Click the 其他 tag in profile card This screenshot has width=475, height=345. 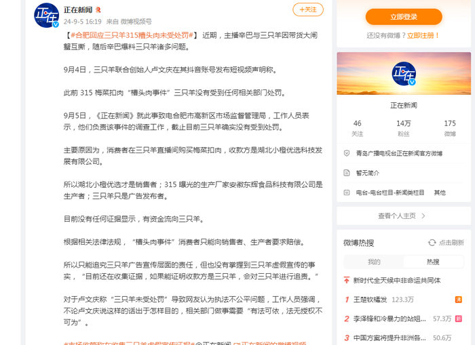(440, 192)
